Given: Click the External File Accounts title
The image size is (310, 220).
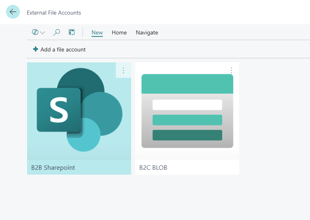Looking at the screenshot, I should pyautogui.click(x=54, y=13).
